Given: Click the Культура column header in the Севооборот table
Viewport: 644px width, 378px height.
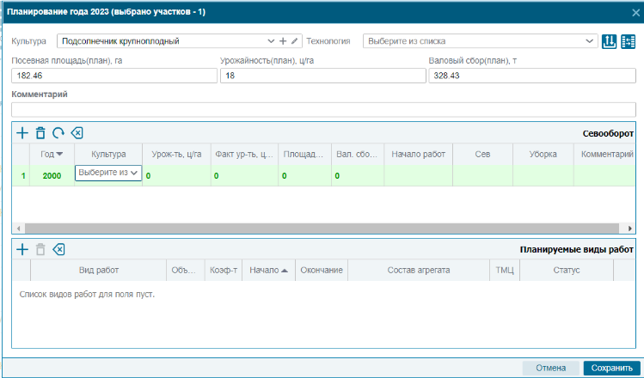Looking at the screenshot, I should (108, 155).
